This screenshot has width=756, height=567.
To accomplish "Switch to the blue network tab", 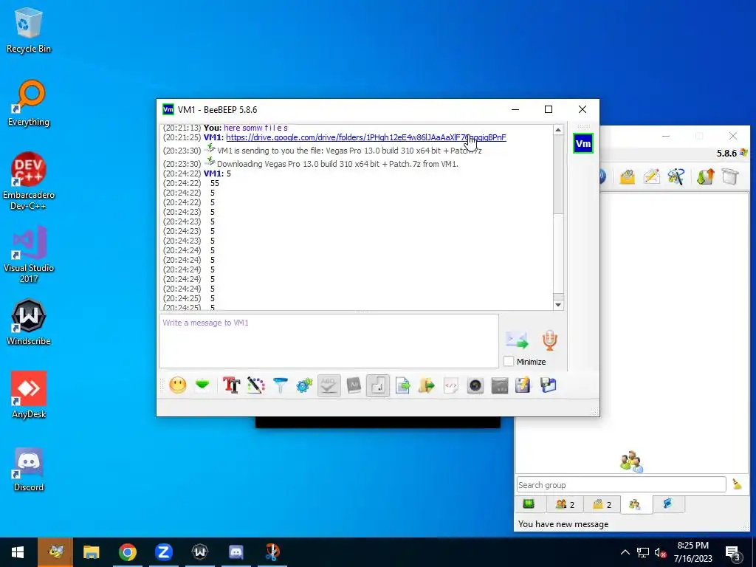I will pyautogui.click(x=667, y=504).
